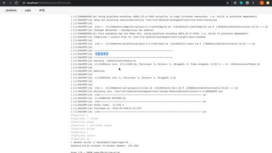Open the #16 build breadcrumb

tap(42, 10)
